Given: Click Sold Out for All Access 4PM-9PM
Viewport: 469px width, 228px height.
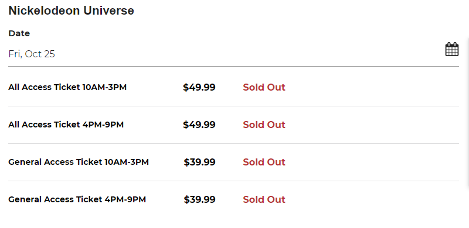Looking at the screenshot, I should [x=264, y=125].
